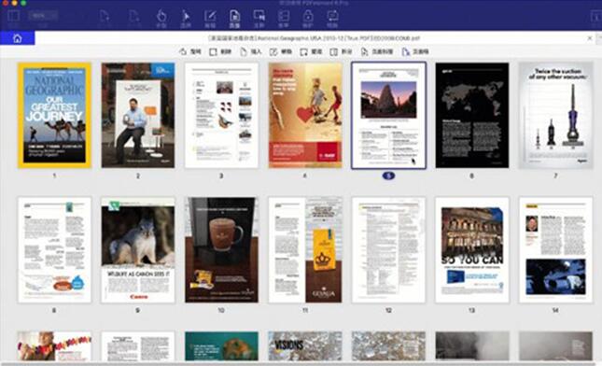Image resolution: width=602 pixels, height=366 pixels.
Task: Click the Delete pages button
Action: point(220,51)
